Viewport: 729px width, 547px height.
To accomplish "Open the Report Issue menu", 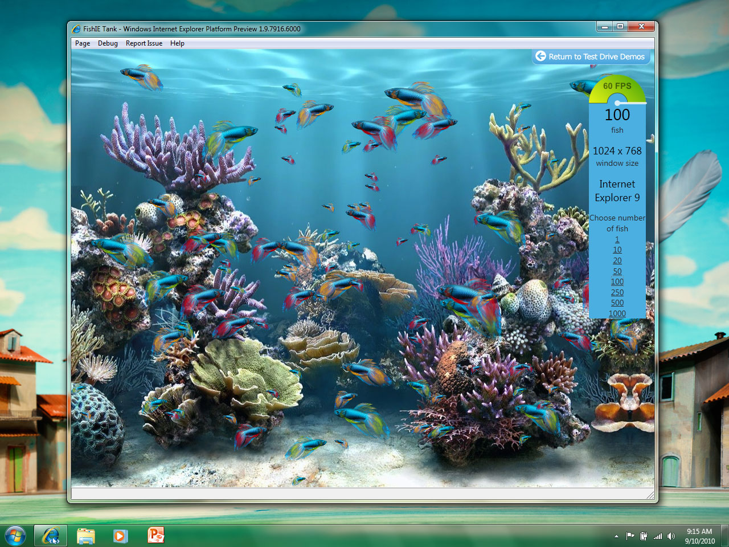I will 144,43.
